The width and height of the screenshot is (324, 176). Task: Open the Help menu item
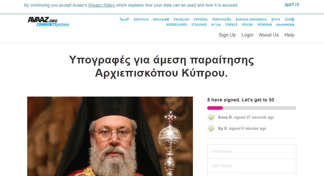tap(289, 35)
